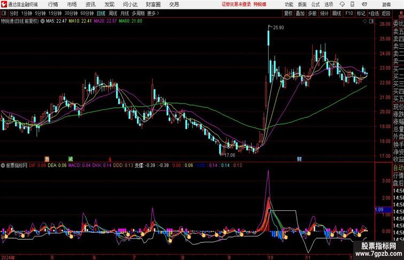Open the 版面 menu
Screen dimensions: 404x260
click(302, 4)
